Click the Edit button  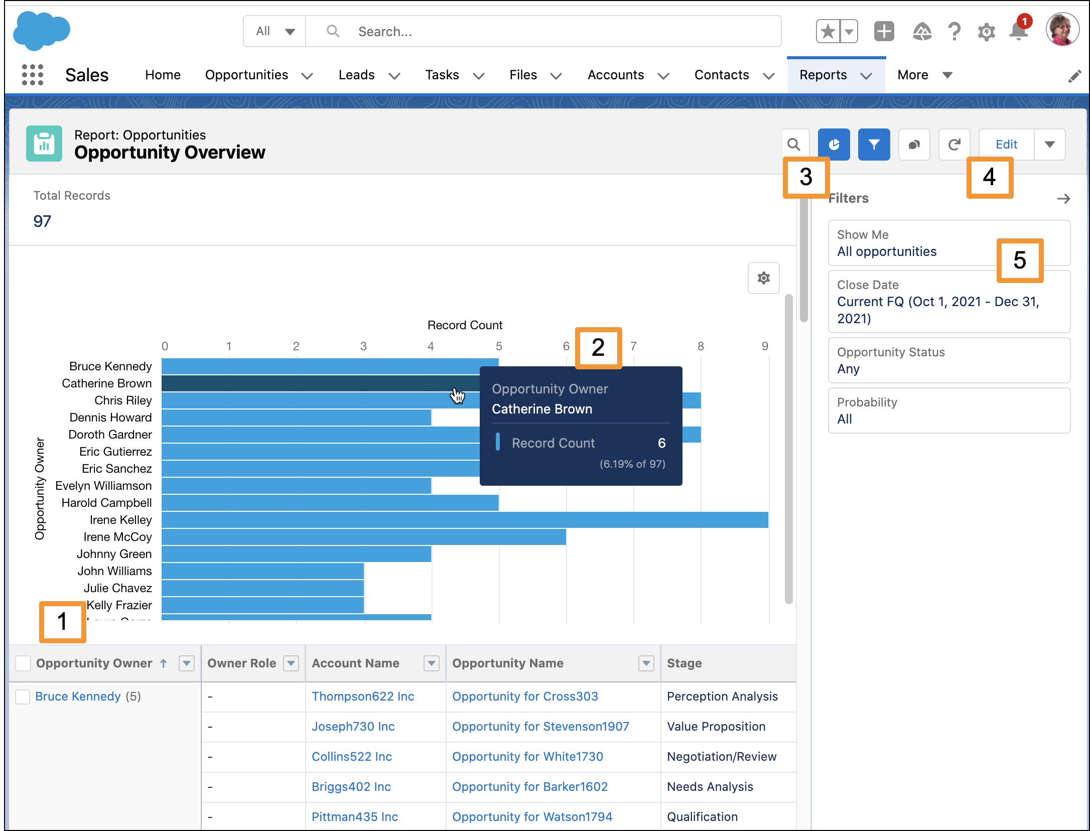[x=1006, y=145]
